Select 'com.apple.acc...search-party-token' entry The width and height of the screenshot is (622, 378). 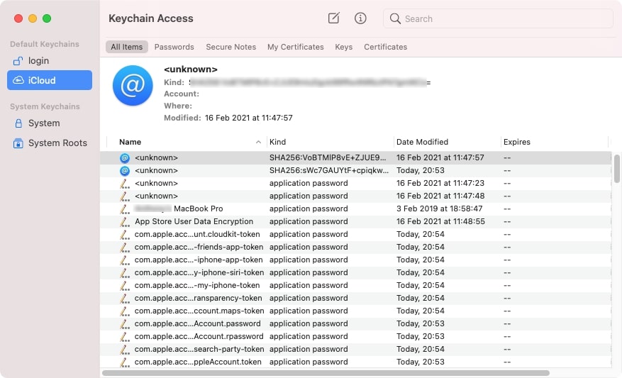pos(355,350)
